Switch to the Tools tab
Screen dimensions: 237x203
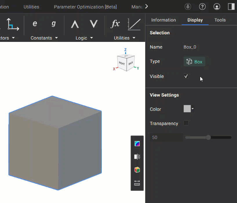click(220, 20)
